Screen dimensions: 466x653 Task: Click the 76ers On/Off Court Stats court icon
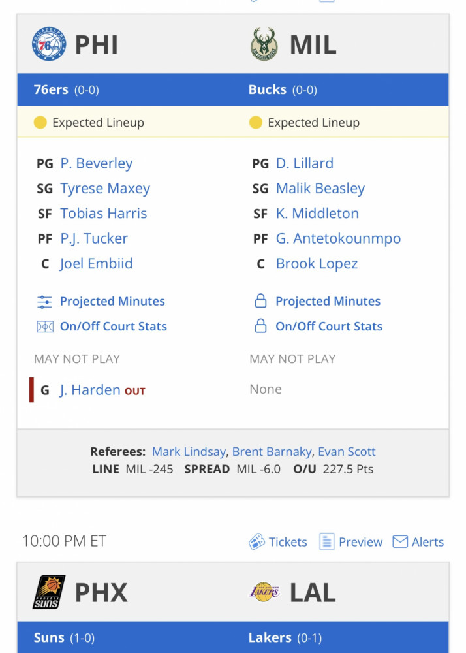point(44,326)
